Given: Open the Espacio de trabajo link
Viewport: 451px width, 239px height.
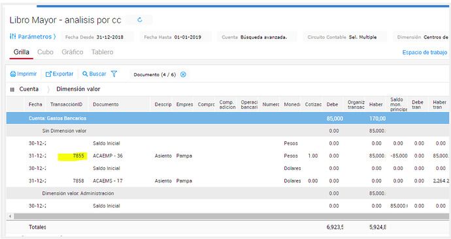Looking at the screenshot, I should pyautogui.click(x=425, y=53).
